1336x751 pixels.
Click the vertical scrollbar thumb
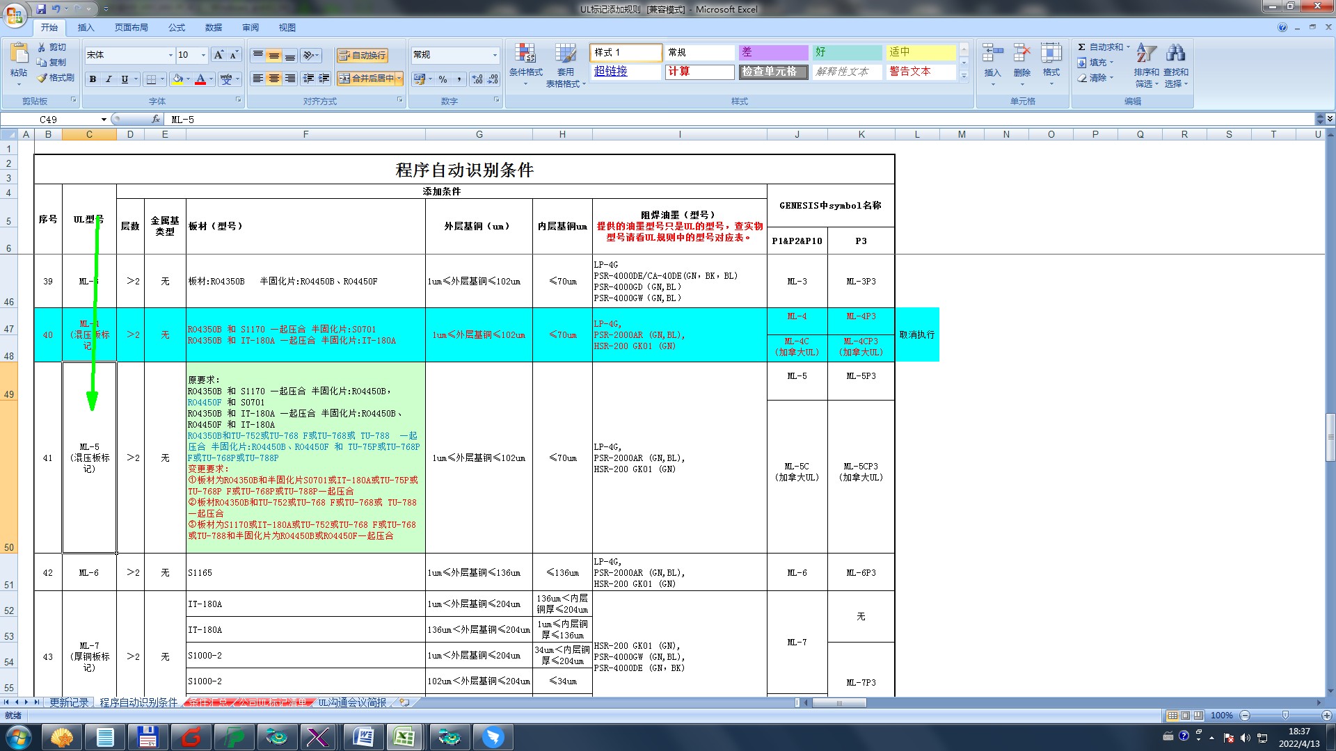tap(1330, 437)
